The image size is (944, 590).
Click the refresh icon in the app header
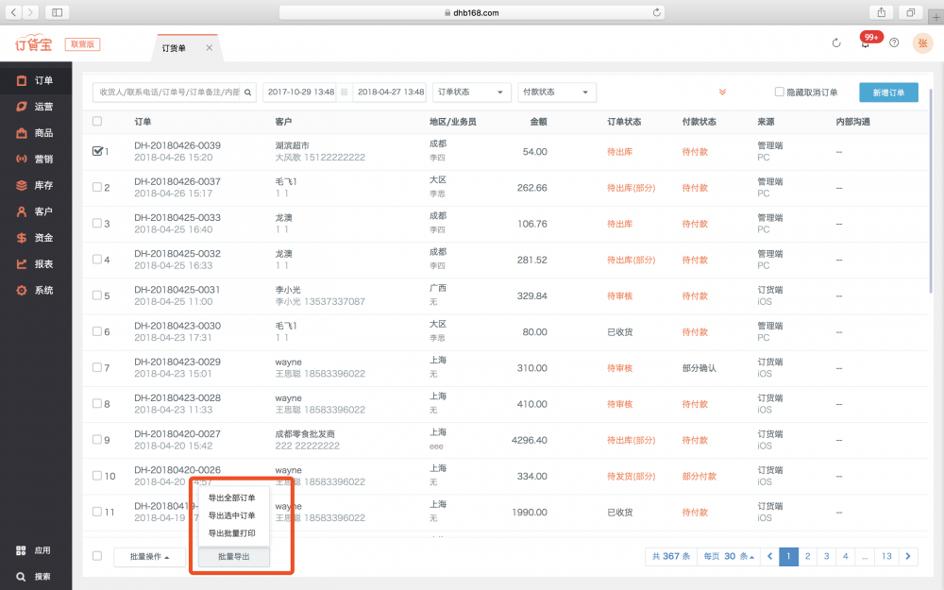point(836,42)
